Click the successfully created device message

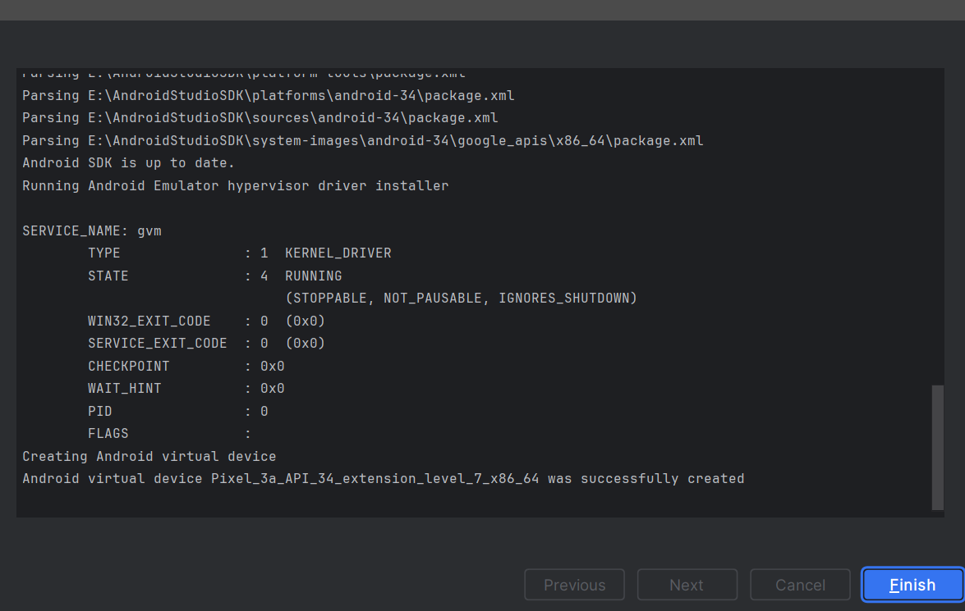coord(383,478)
